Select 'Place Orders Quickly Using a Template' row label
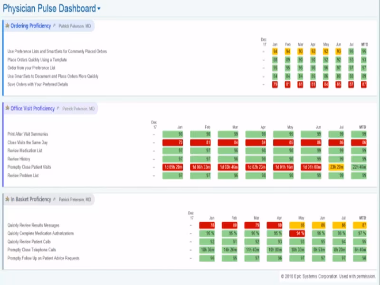Screen dimensions: 380x285 tap(37, 60)
